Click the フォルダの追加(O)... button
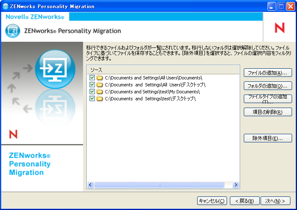 click(x=268, y=86)
